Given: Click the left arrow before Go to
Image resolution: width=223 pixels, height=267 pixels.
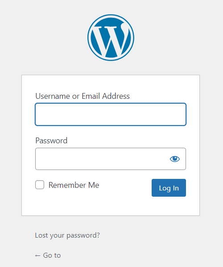Looking at the screenshot, I should (x=38, y=255).
